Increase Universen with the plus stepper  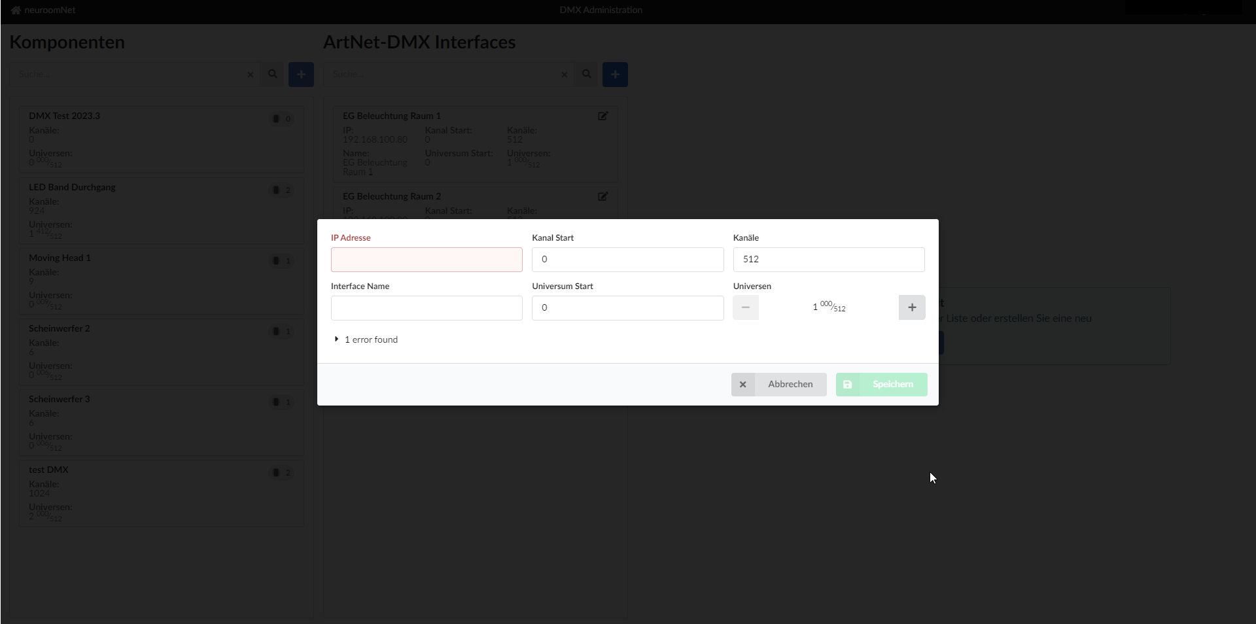pos(912,307)
